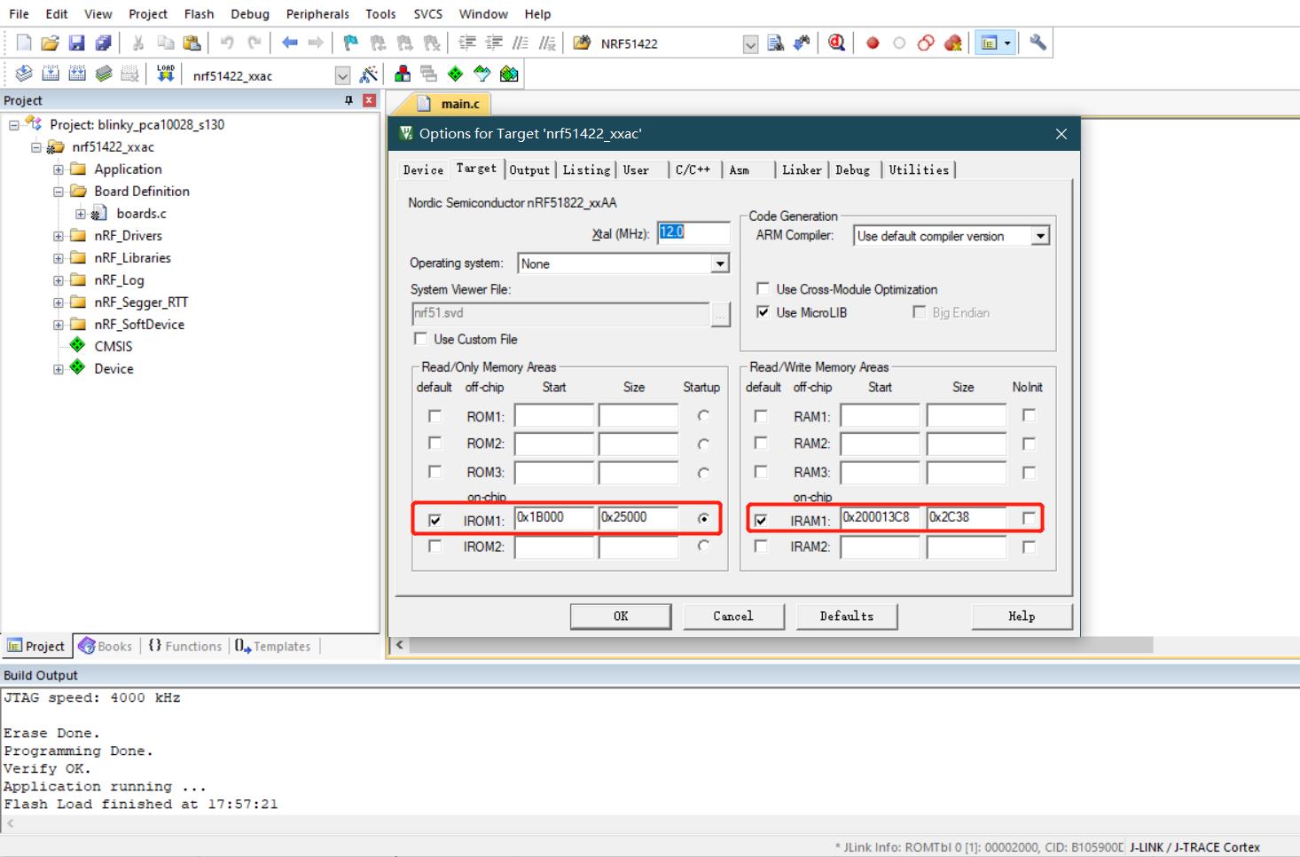Click the Build target icon
This screenshot has height=857, width=1300.
[x=51, y=74]
